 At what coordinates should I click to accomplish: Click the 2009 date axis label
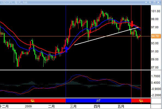28,106
